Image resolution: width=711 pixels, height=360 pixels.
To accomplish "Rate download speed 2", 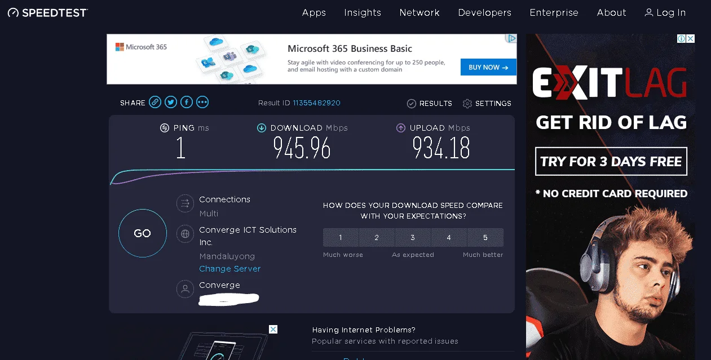I will [x=377, y=238].
